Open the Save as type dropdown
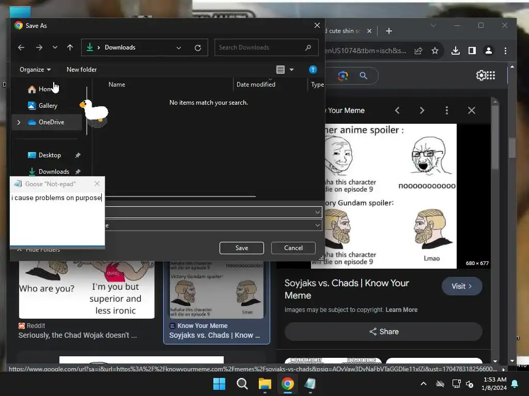This screenshot has height=396, width=529. (318, 225)
